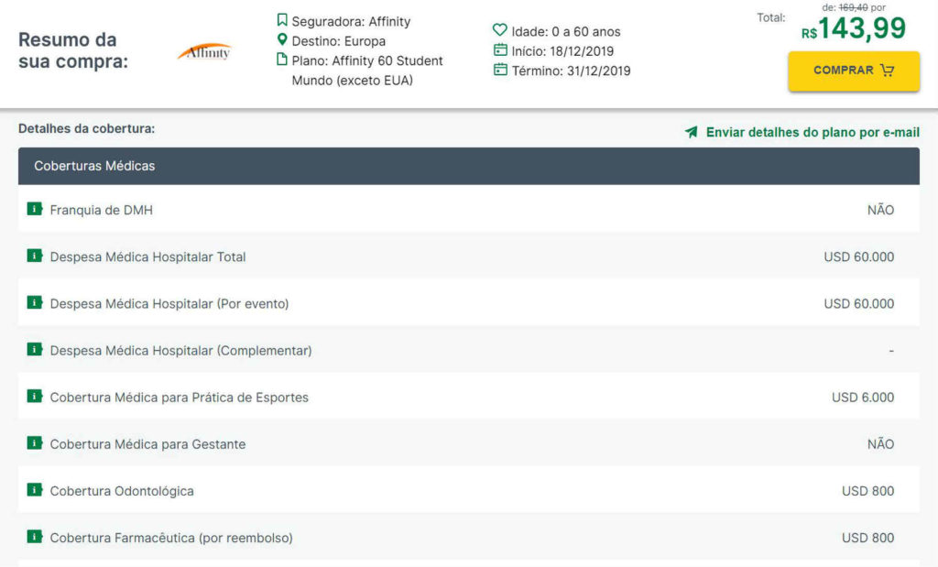This screenshot has height=567, width=938.
Task: Click the Resumo da sua compra heading
Action: (73, 50)
